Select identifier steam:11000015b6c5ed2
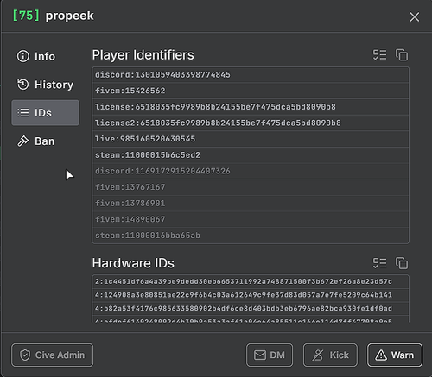Screen dimensions: 432x377 [x=251, y=155]
